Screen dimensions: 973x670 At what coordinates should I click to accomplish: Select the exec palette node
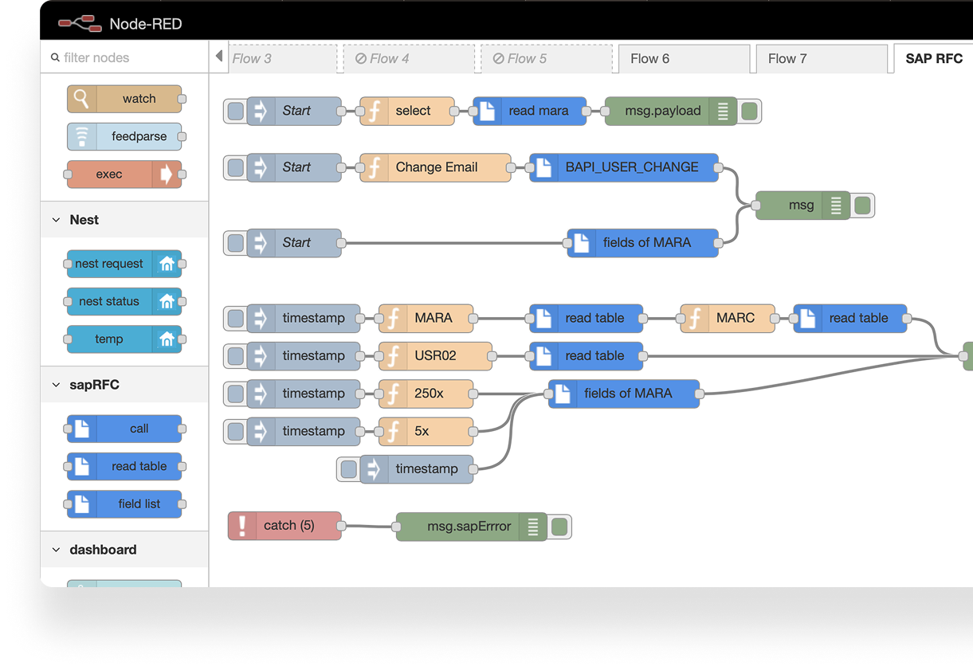[124, 174]
